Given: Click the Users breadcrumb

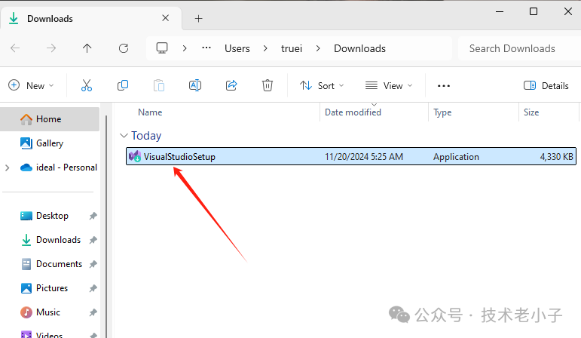Looking at the screenshot, I should point(237,48).
